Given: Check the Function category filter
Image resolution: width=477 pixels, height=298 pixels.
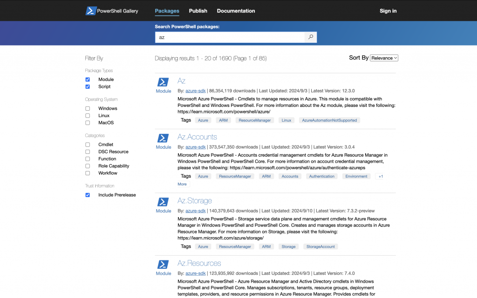Looking at the screenshot, I should pyautogui.click(x=88, y=159).
